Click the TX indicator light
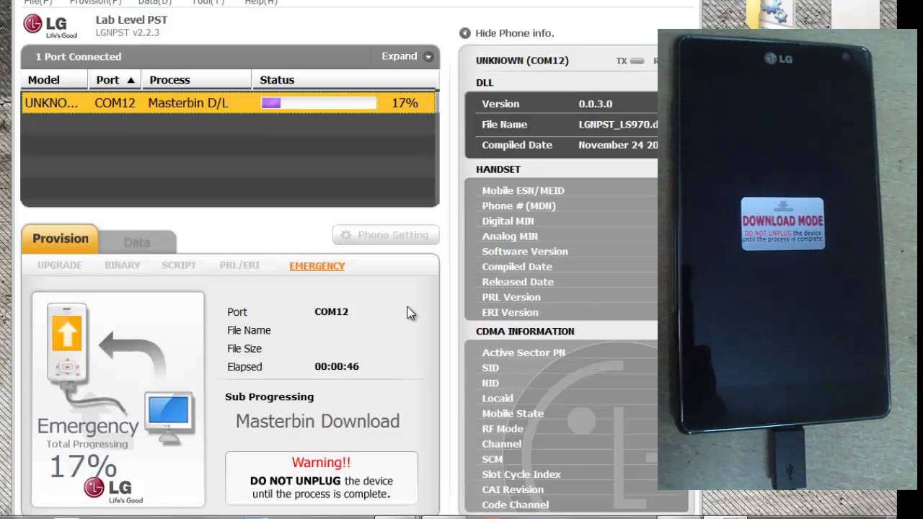Viewport: 923px width, 519px height. coord(637,61)
